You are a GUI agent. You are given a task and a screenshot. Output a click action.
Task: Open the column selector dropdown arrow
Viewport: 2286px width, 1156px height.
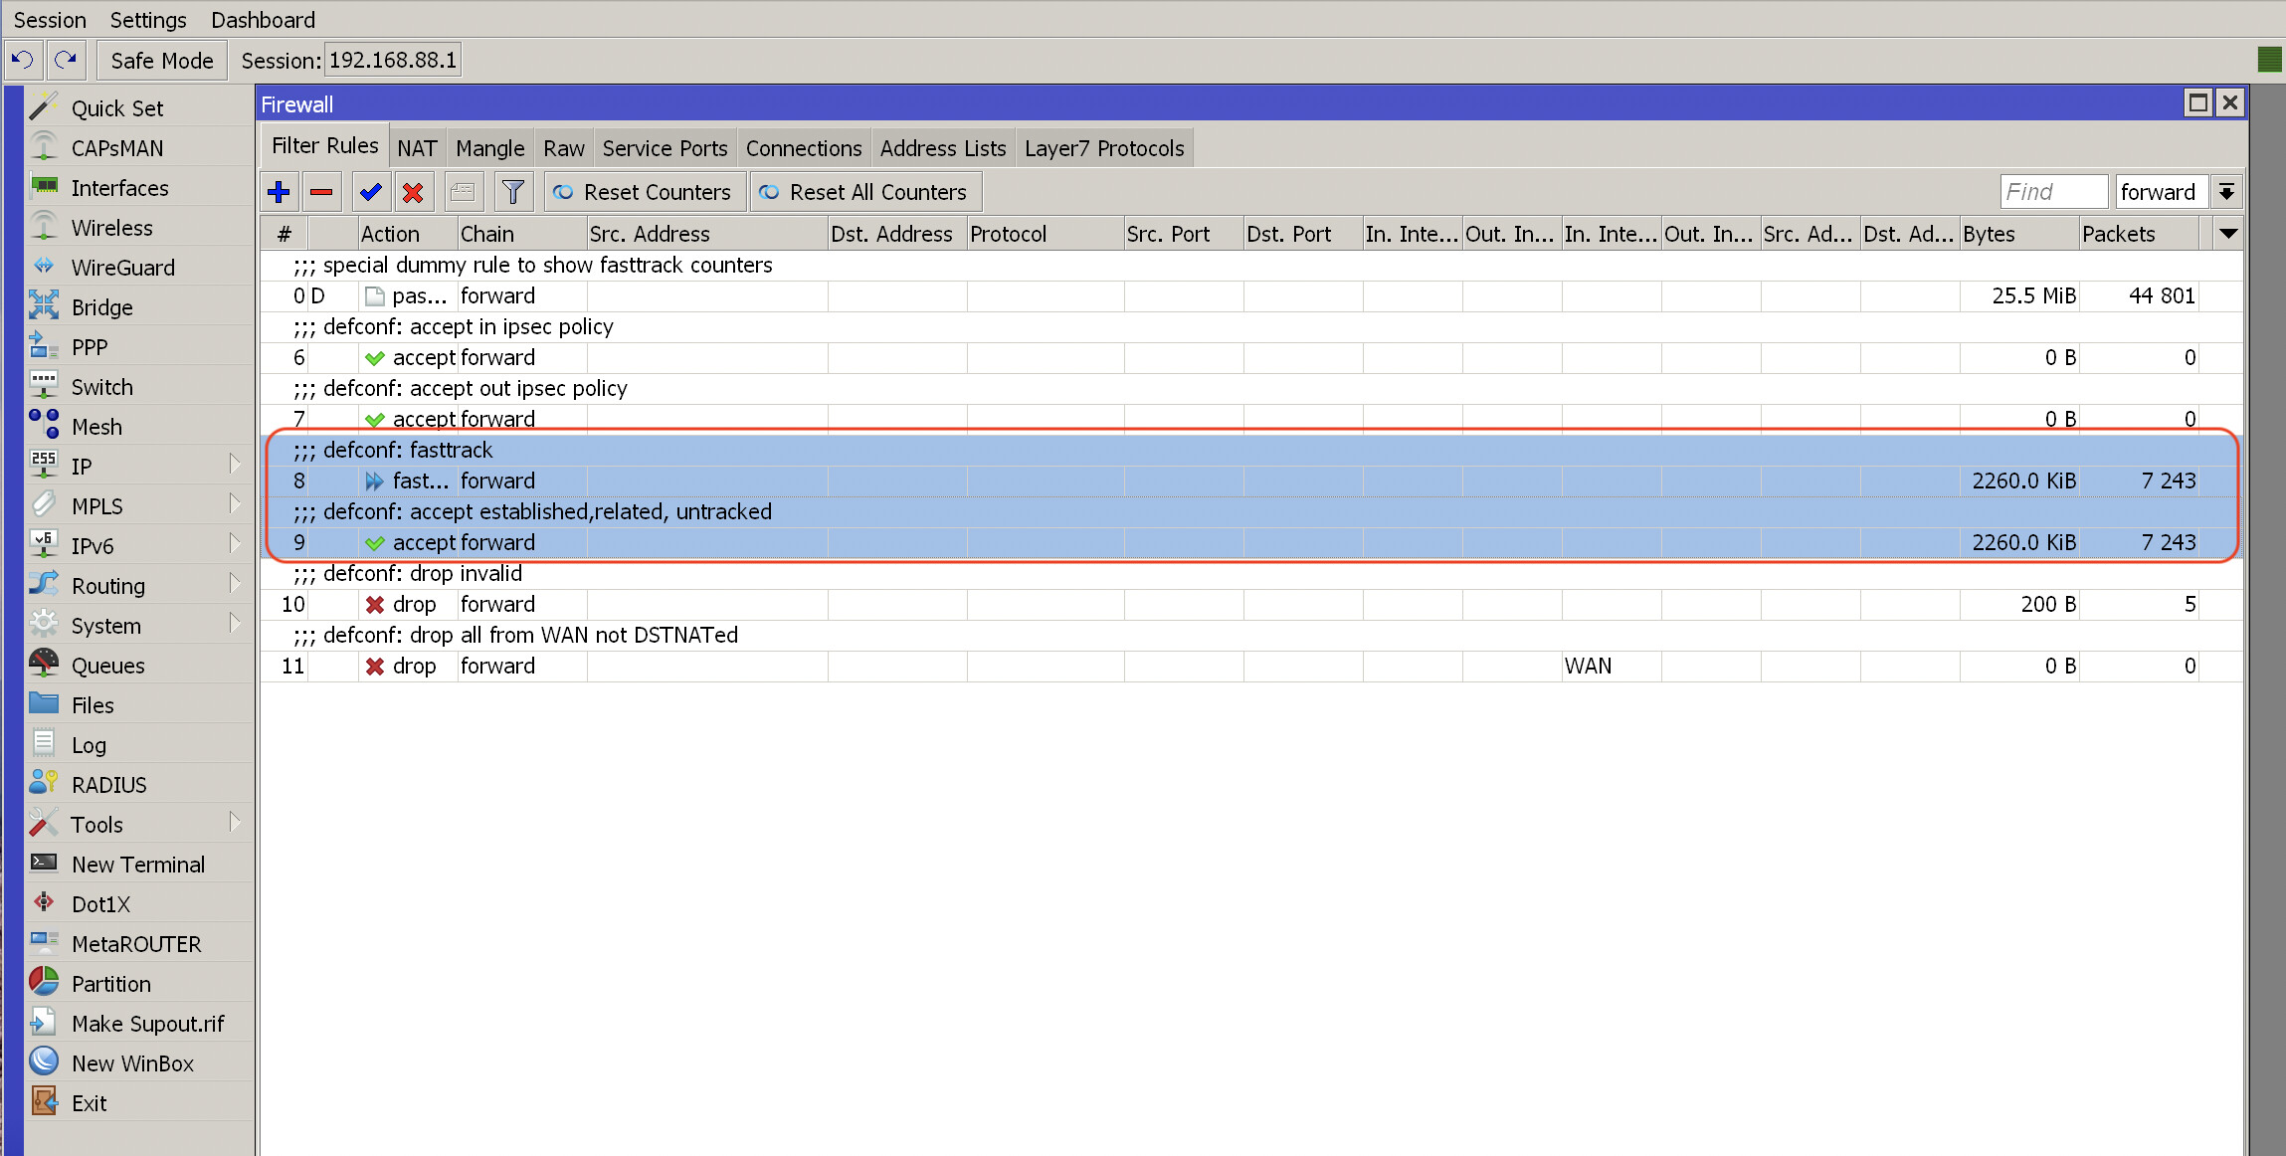pyautogui.click(x=2228, y=234)
